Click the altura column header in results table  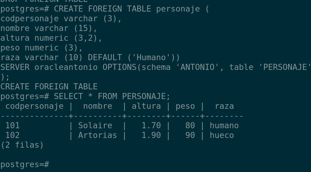coord(146,106)
